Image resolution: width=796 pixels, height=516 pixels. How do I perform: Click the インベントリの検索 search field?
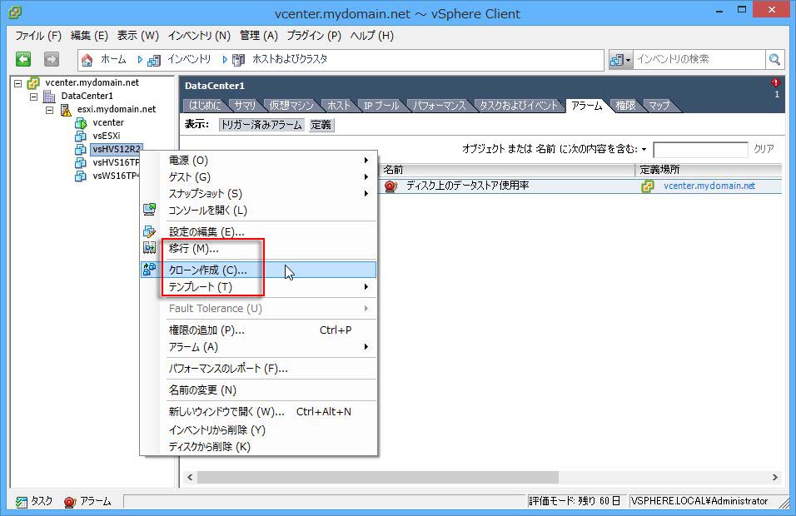click(699, 60)
